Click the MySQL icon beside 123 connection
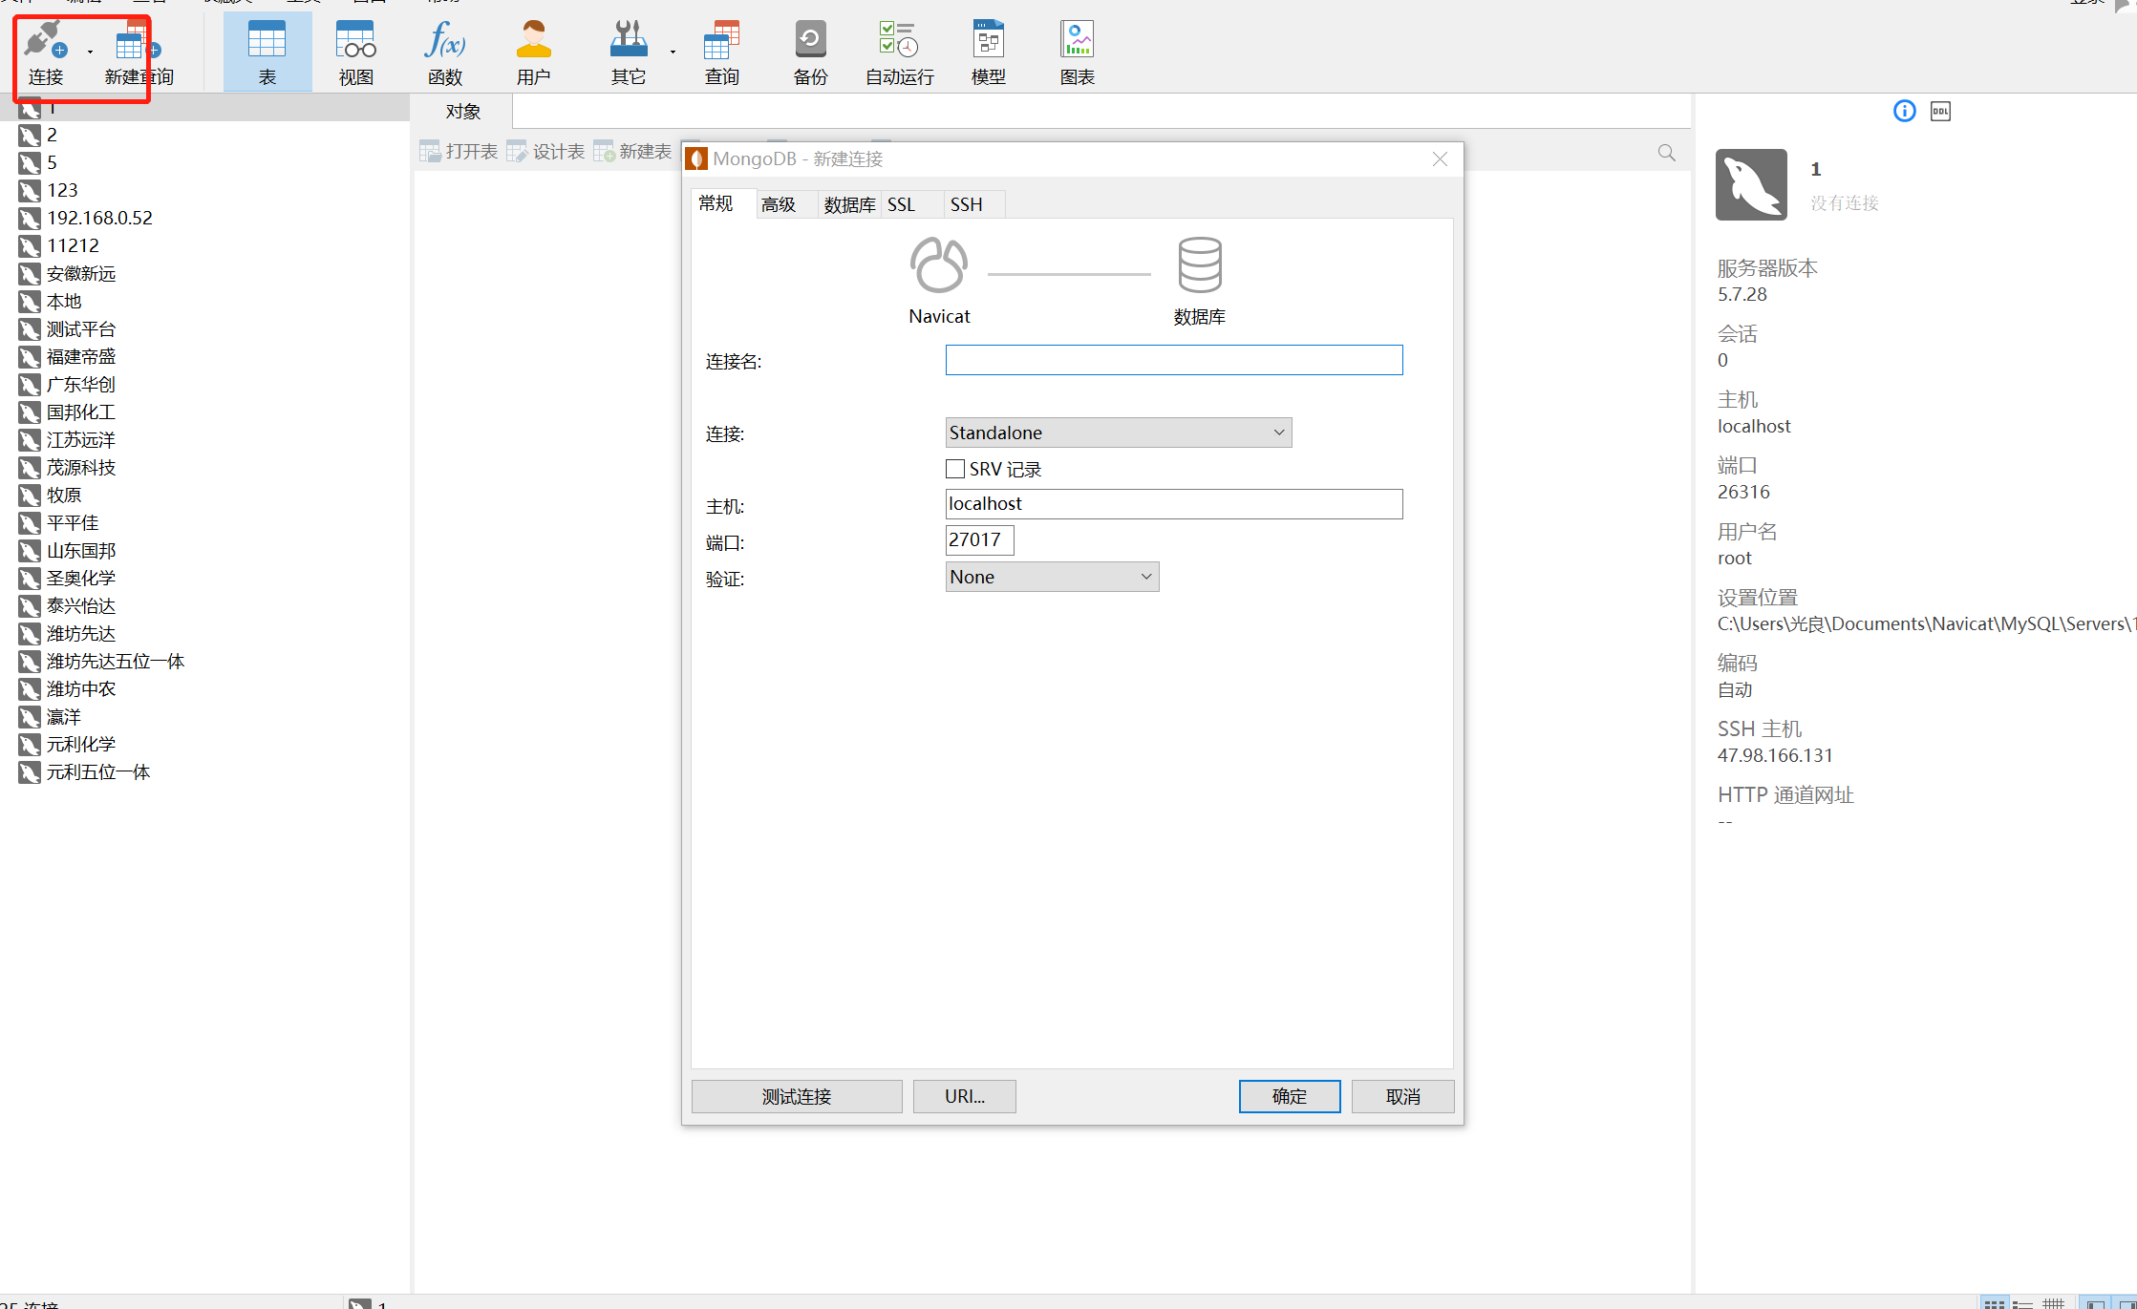 [x=30, y=191]
